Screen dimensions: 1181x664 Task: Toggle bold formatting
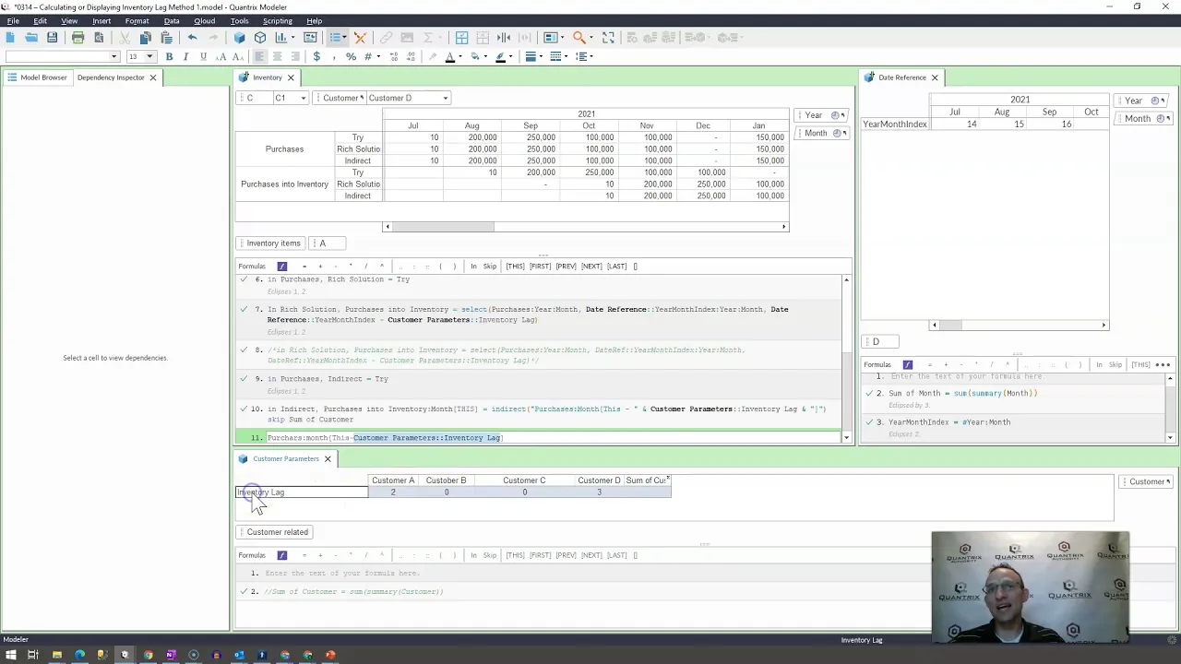coord(169,57)
